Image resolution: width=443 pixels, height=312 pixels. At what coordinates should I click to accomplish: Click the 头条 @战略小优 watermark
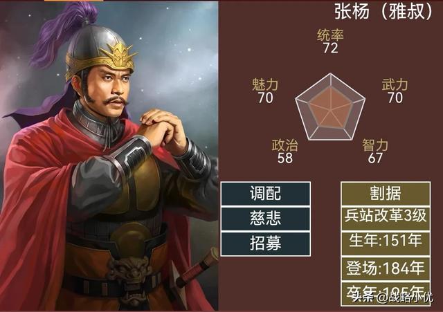(392, 297)
